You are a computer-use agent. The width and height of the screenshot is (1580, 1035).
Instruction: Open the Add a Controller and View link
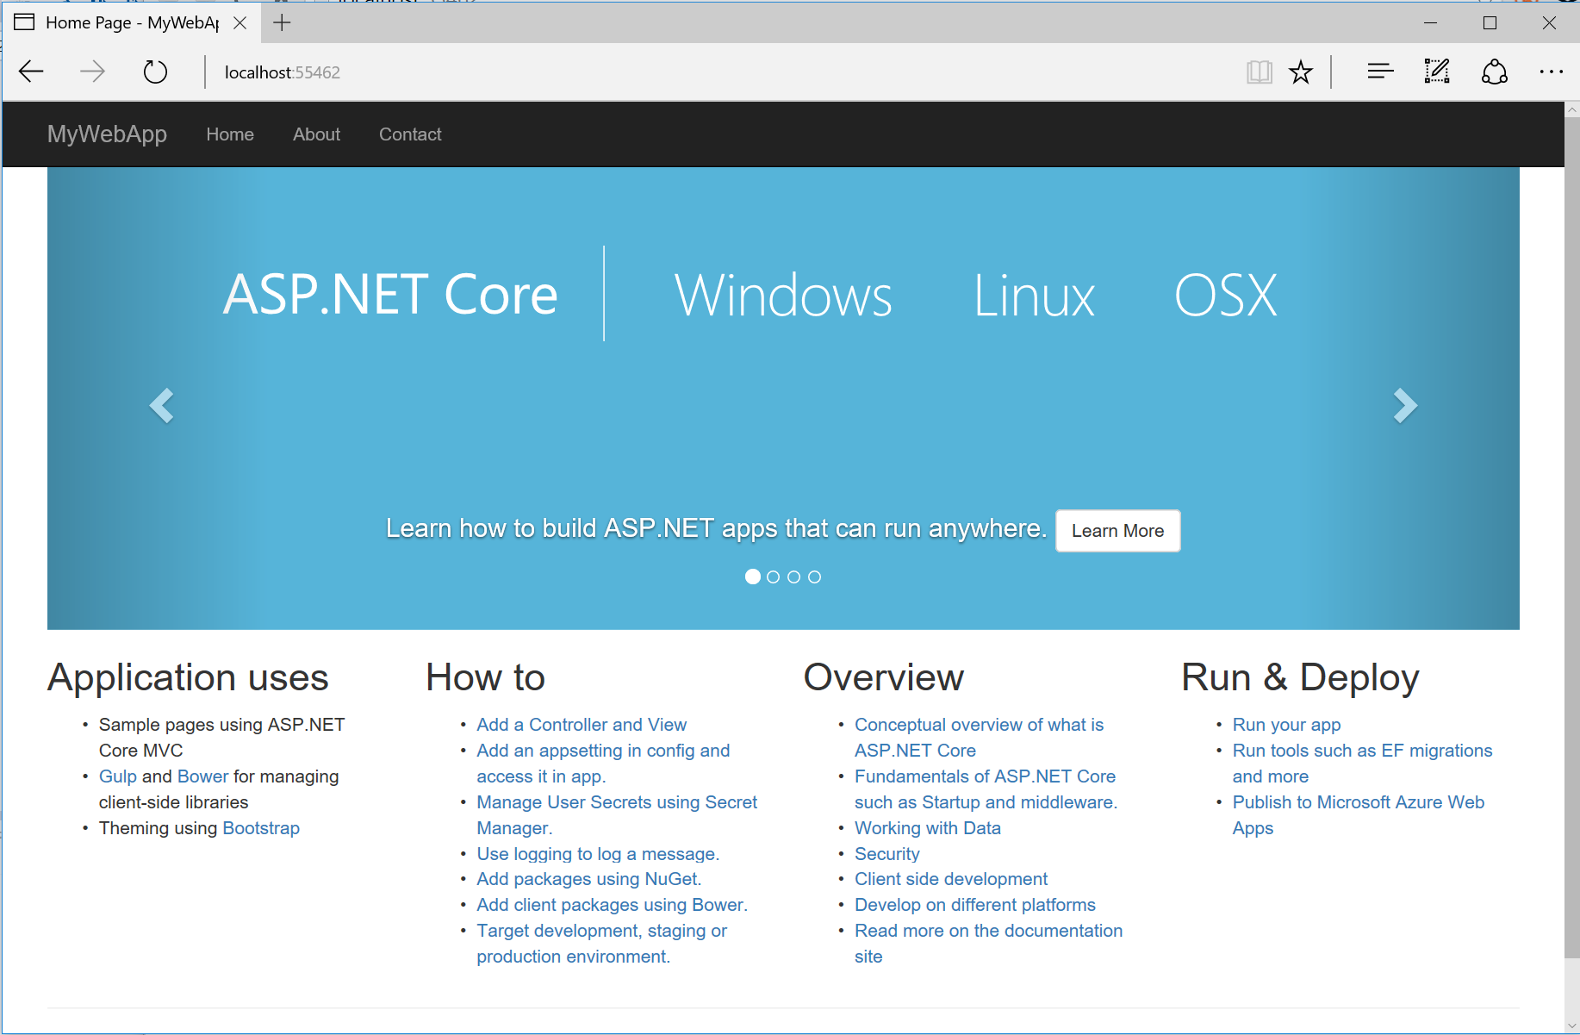click(582, 725)
